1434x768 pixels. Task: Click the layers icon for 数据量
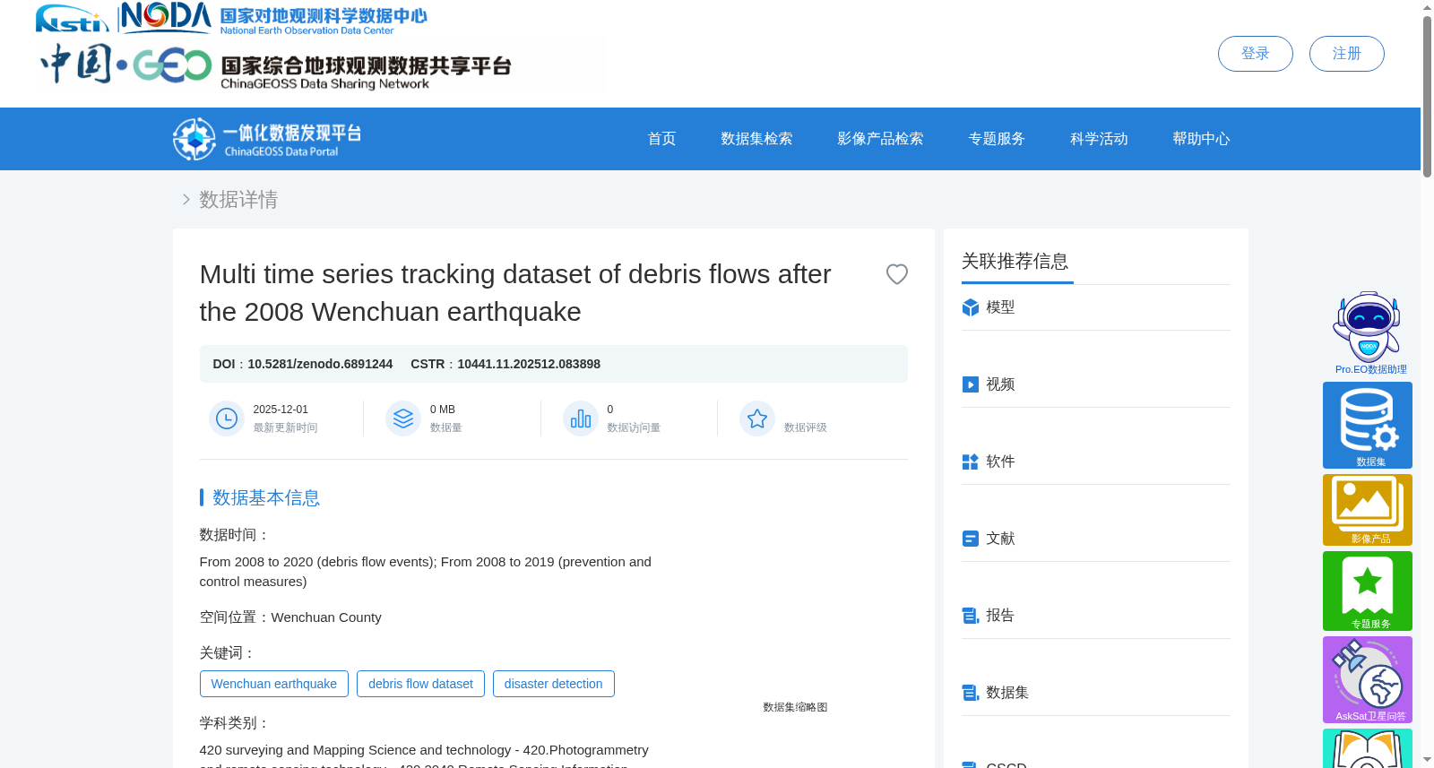pos(403,419)
